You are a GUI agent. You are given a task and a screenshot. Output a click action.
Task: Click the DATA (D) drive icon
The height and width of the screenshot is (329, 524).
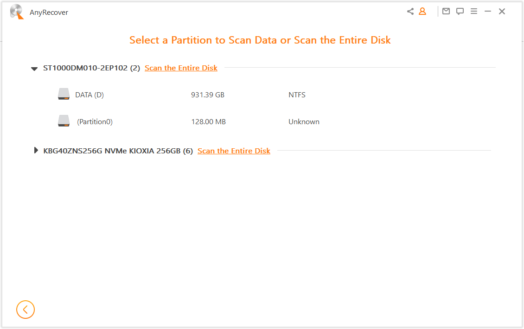click(64, 94)
